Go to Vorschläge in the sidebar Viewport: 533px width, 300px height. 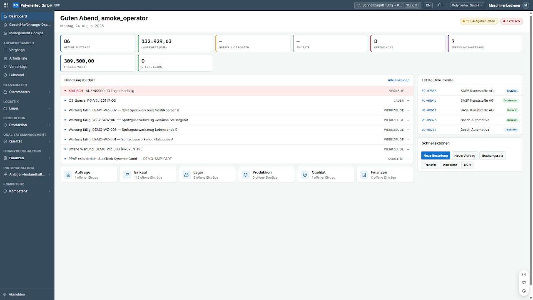(27, 67)
